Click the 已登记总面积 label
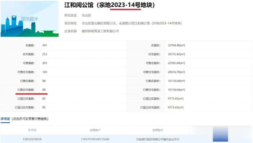 coord(152,98)
